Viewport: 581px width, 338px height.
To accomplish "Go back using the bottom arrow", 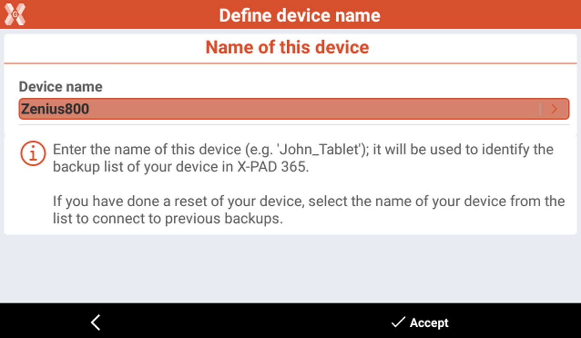I will point(96,323).
